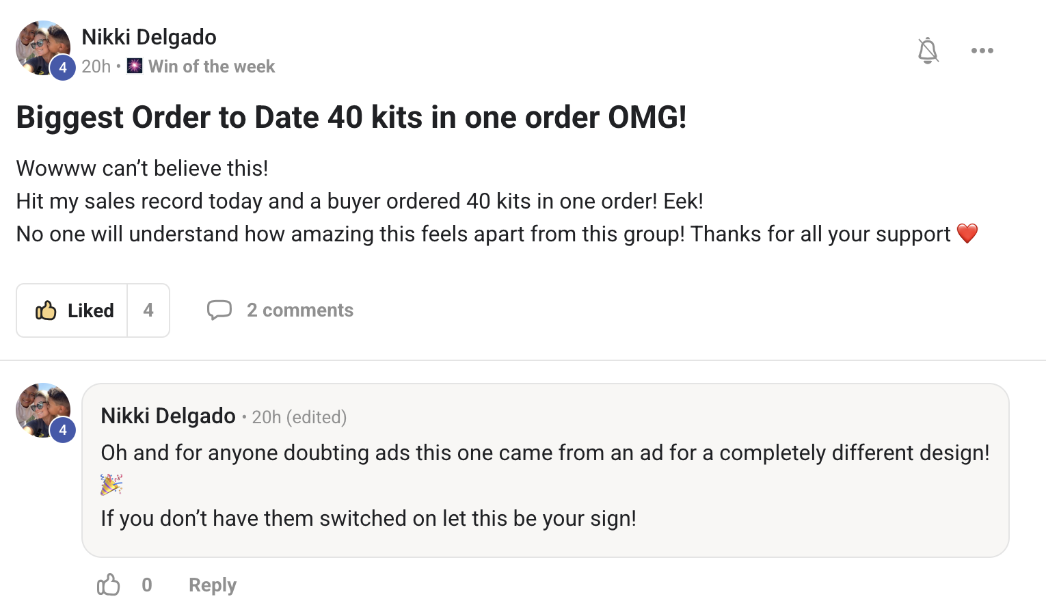The height and width of the screenshot is (614, 1046).
Task: Click Nikki Delgado's name in the post header
Action: (148, 37)
